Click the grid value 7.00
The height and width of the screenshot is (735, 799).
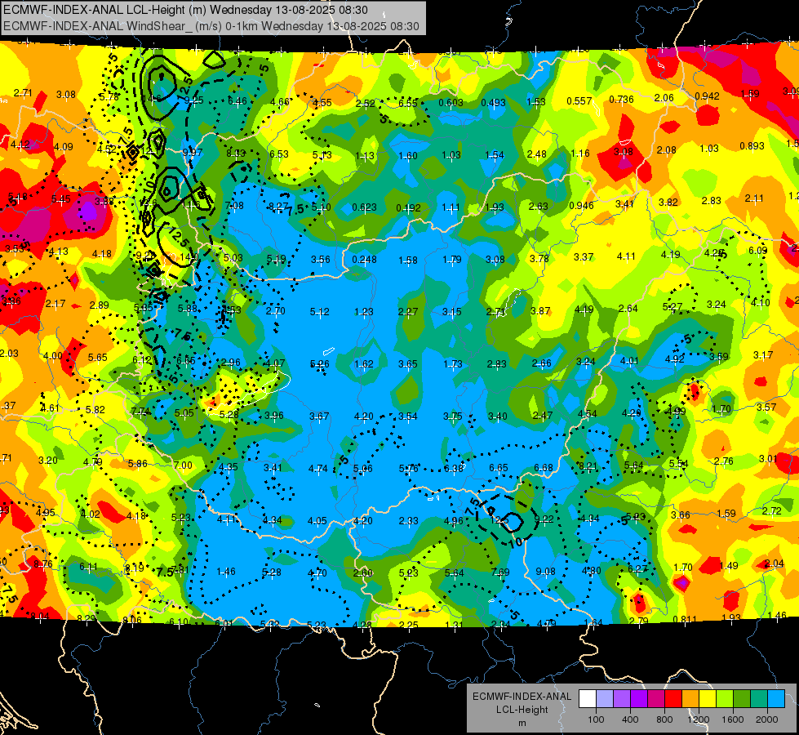click(183, 465)
